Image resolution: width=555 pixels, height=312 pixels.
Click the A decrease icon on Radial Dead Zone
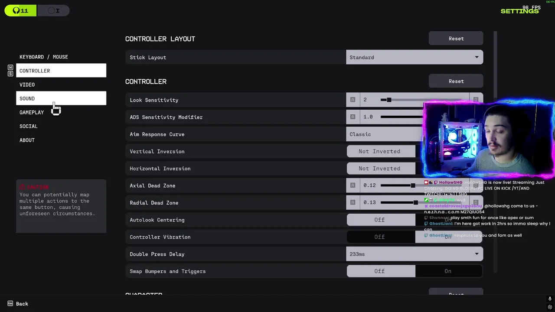click(x=353, y=202)
